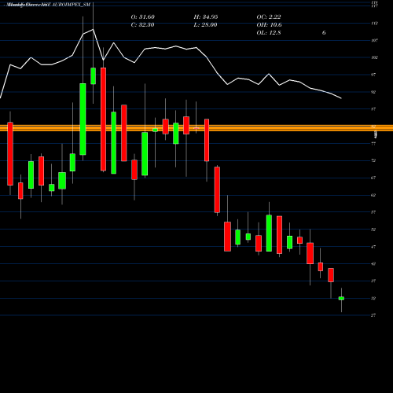Image resolution: width=393 pixels, height=393 pixels.
Task: Click the lone '6' beside the OL value
Action: 324,33
